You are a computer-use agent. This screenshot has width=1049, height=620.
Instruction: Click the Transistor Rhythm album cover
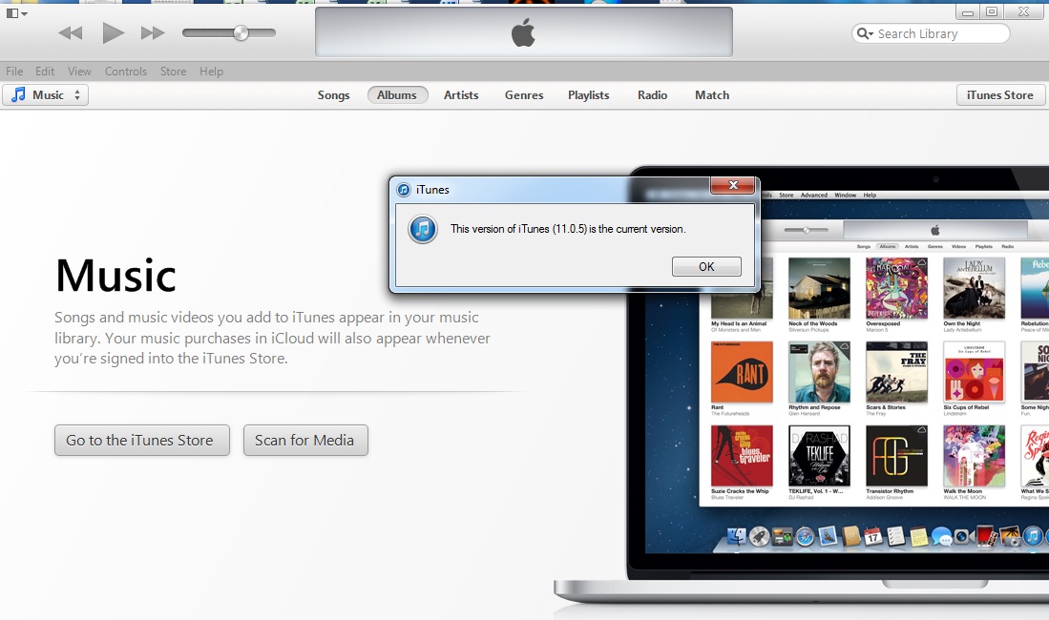(x=896, y=456)
